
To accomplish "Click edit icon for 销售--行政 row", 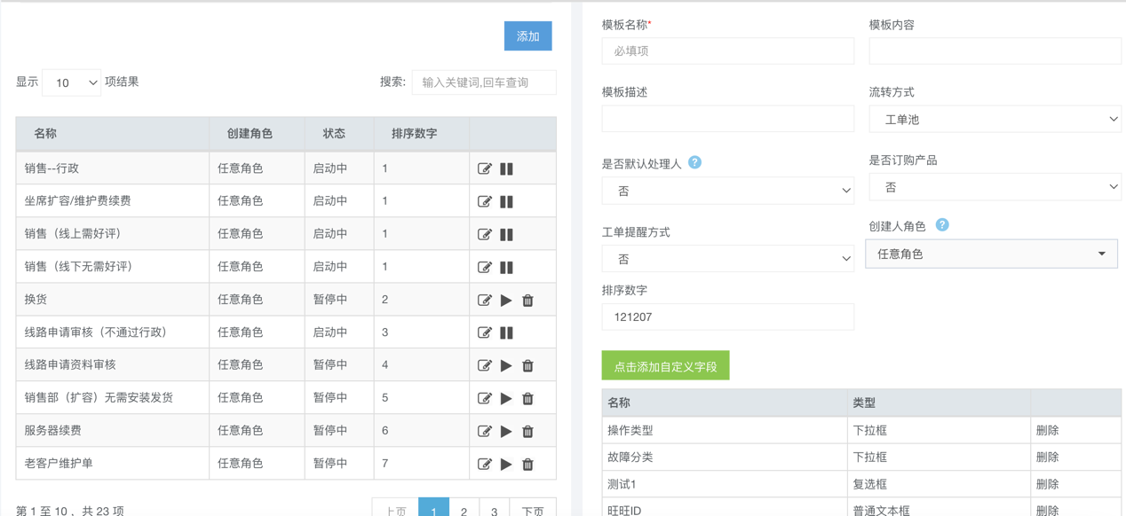I will (484, 168).
